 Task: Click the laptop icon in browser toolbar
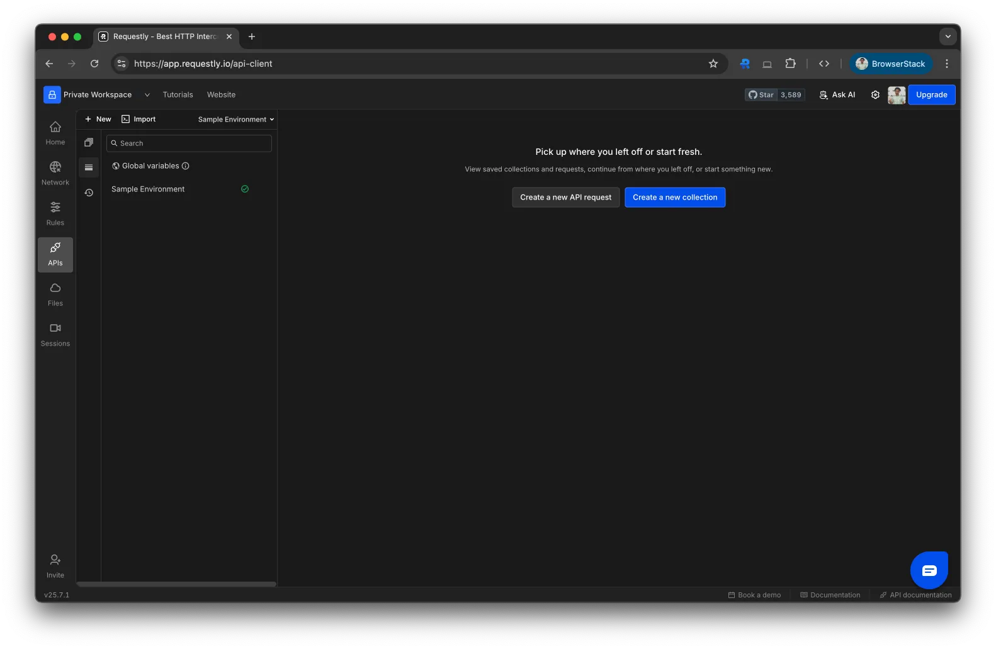coord(767,64)
